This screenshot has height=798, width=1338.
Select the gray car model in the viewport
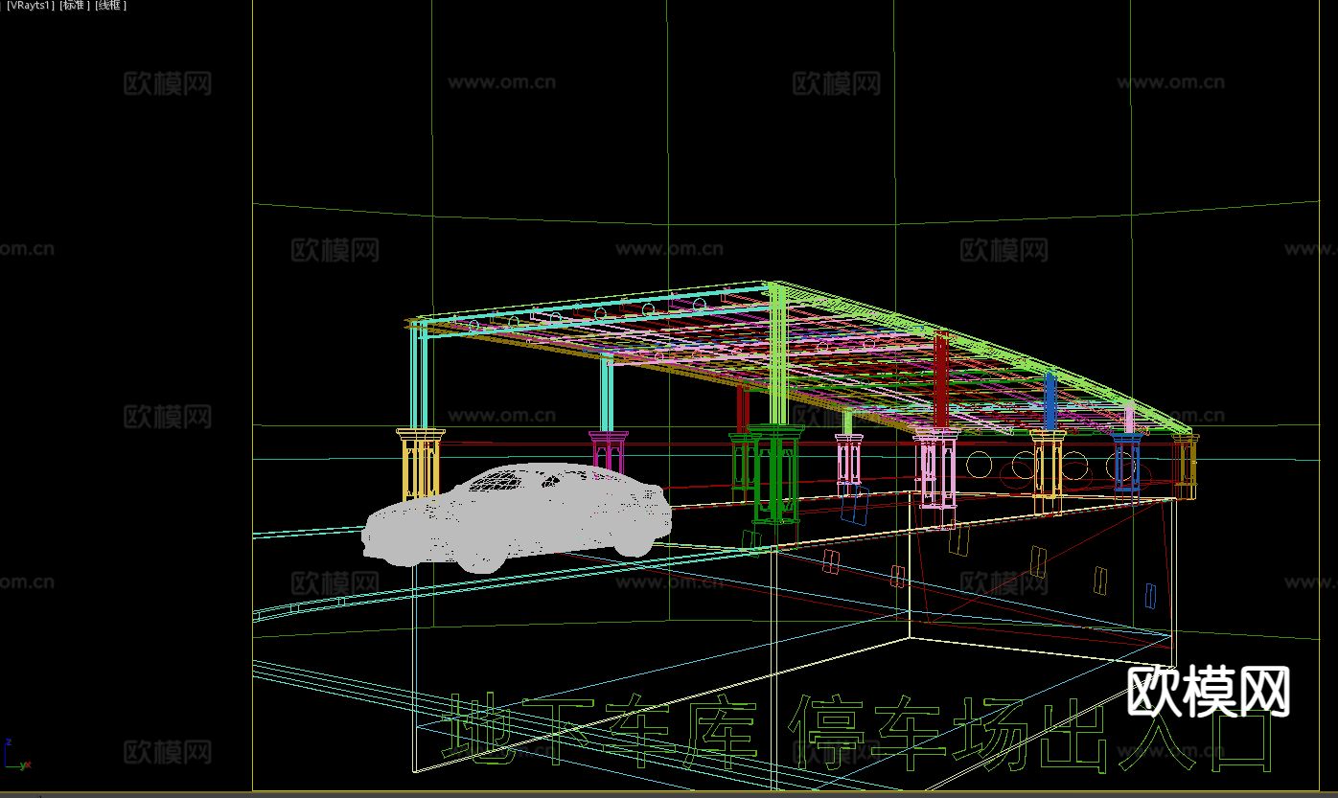click(517, 517)
